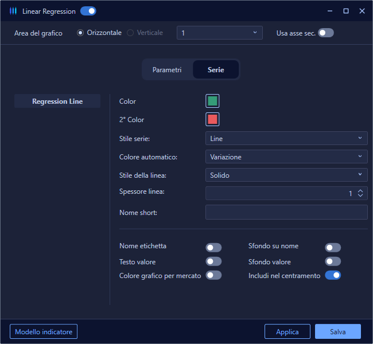
Task: Open the chart area number dropdown
Action: pyautogui.click(x=220, y=33)
